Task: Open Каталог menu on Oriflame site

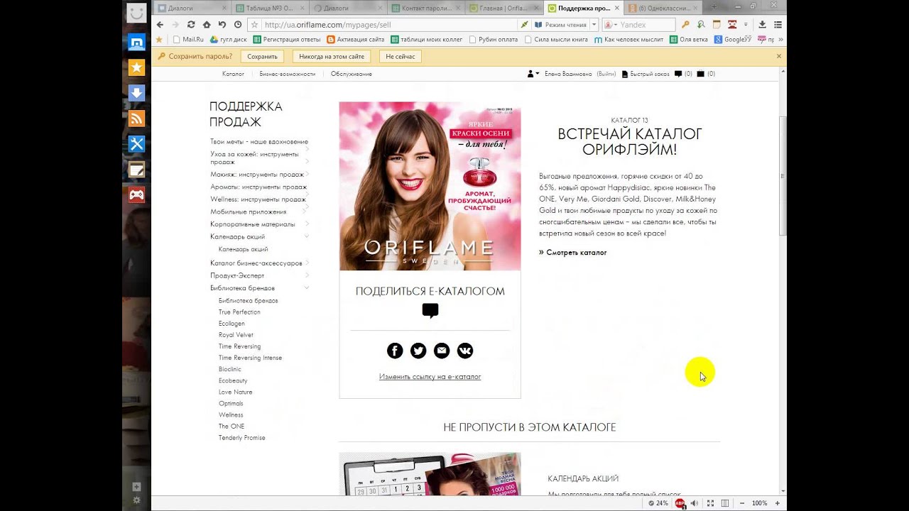Action: pos(233,74)
